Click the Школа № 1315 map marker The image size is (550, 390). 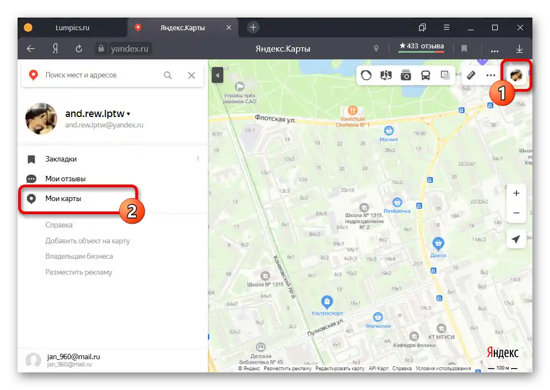click(x=265, y=276)
